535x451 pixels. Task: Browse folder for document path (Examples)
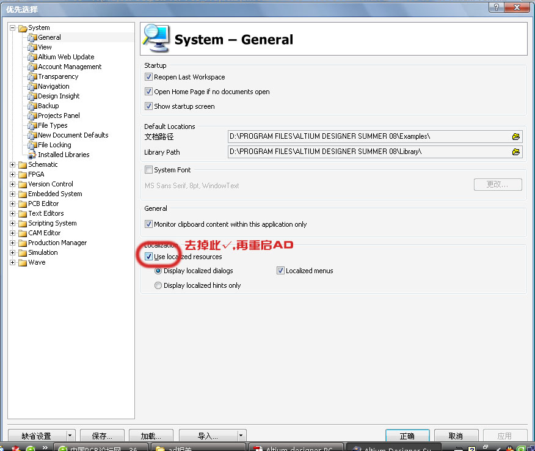click(515, 136)
